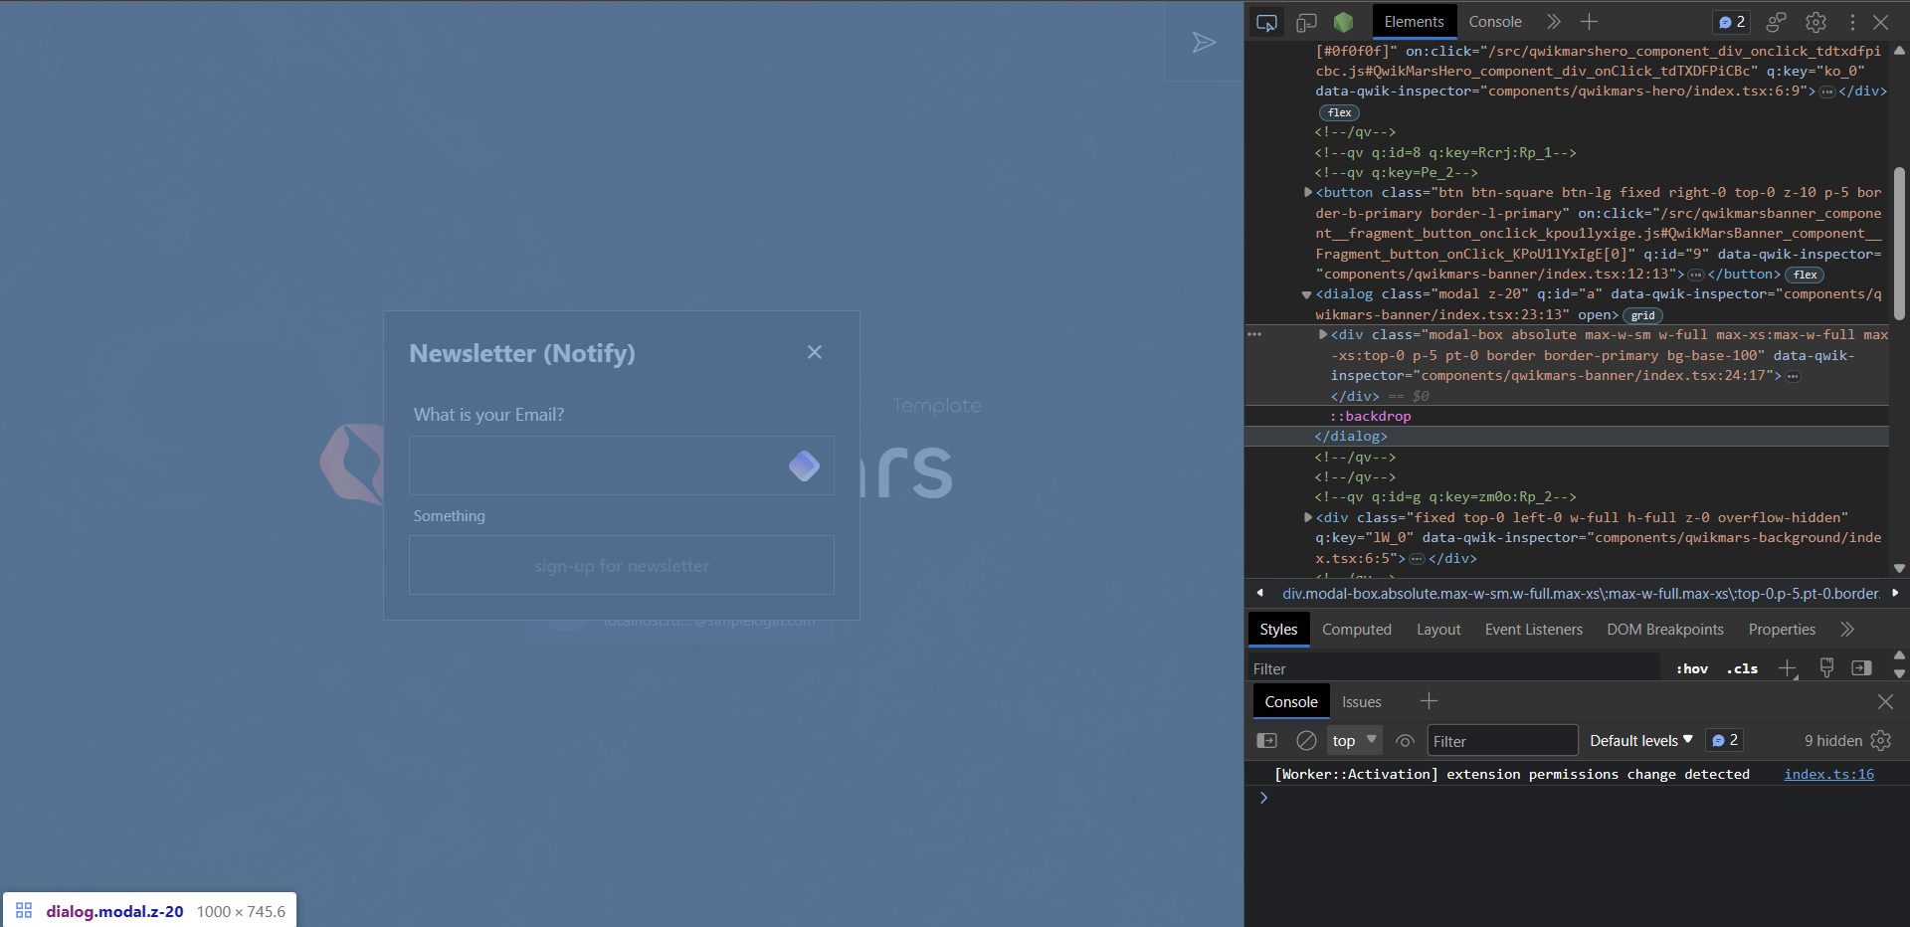Create a live expression with eye icon
Screen dimensions: 1910x927
click(1406, 740)
